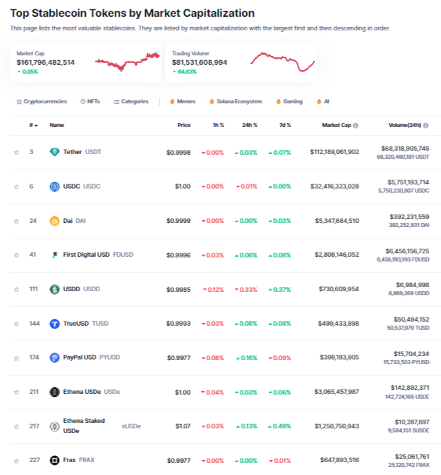The image size is (441, 475).
Task: Click the Market Cap sparkline chart
Action: [x=127, y=62]
